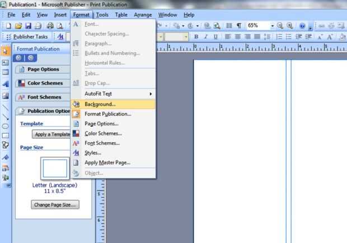Justify text alignment
Viewport: 347px width, 243px height.
point(257,36)
